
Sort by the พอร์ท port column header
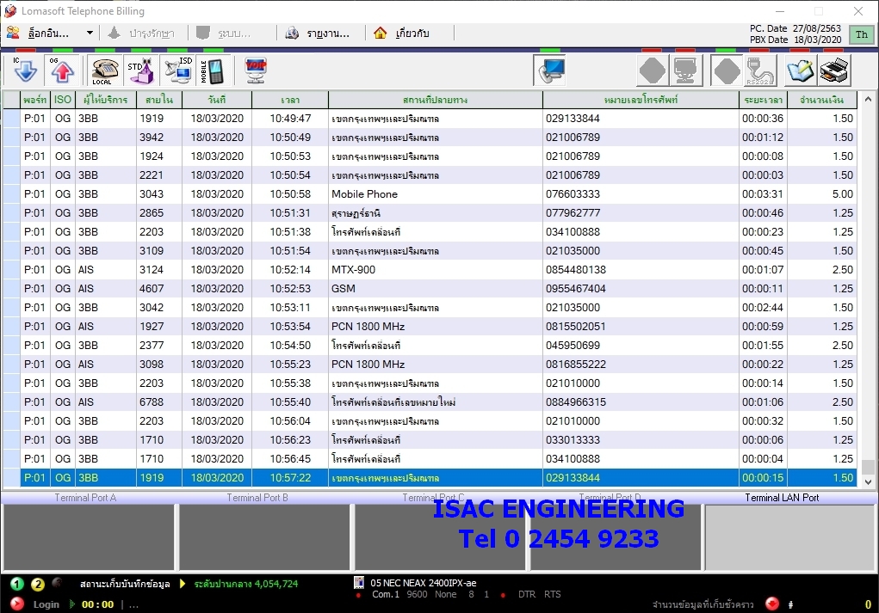34,100
